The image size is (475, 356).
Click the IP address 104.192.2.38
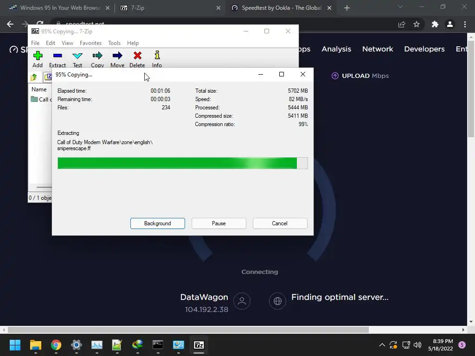pos(206,309)
